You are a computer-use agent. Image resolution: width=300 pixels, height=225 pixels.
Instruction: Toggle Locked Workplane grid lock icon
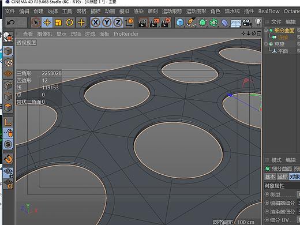[x=8, y=172]
